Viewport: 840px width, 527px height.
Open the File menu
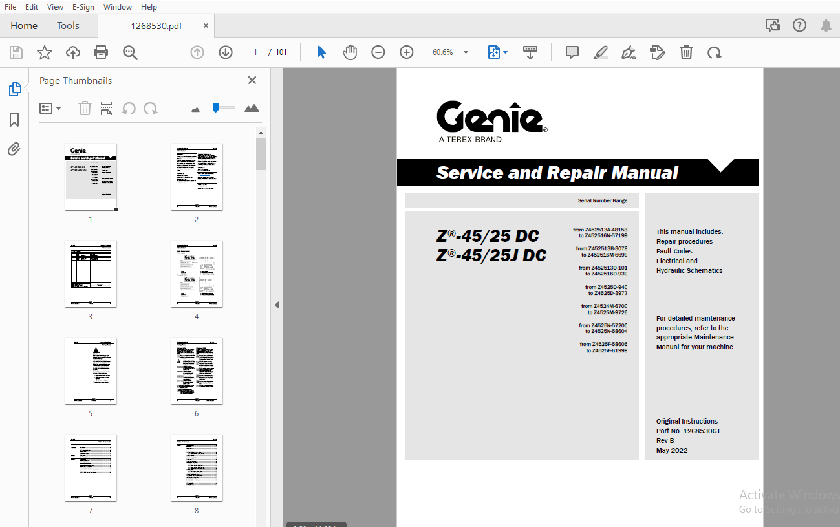10,6
